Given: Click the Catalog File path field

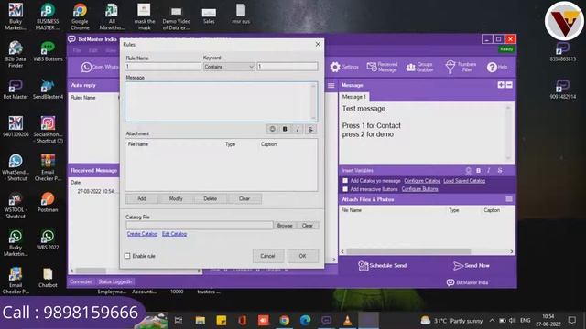Looking at the screenshot, I should click(x=200, y=226).
